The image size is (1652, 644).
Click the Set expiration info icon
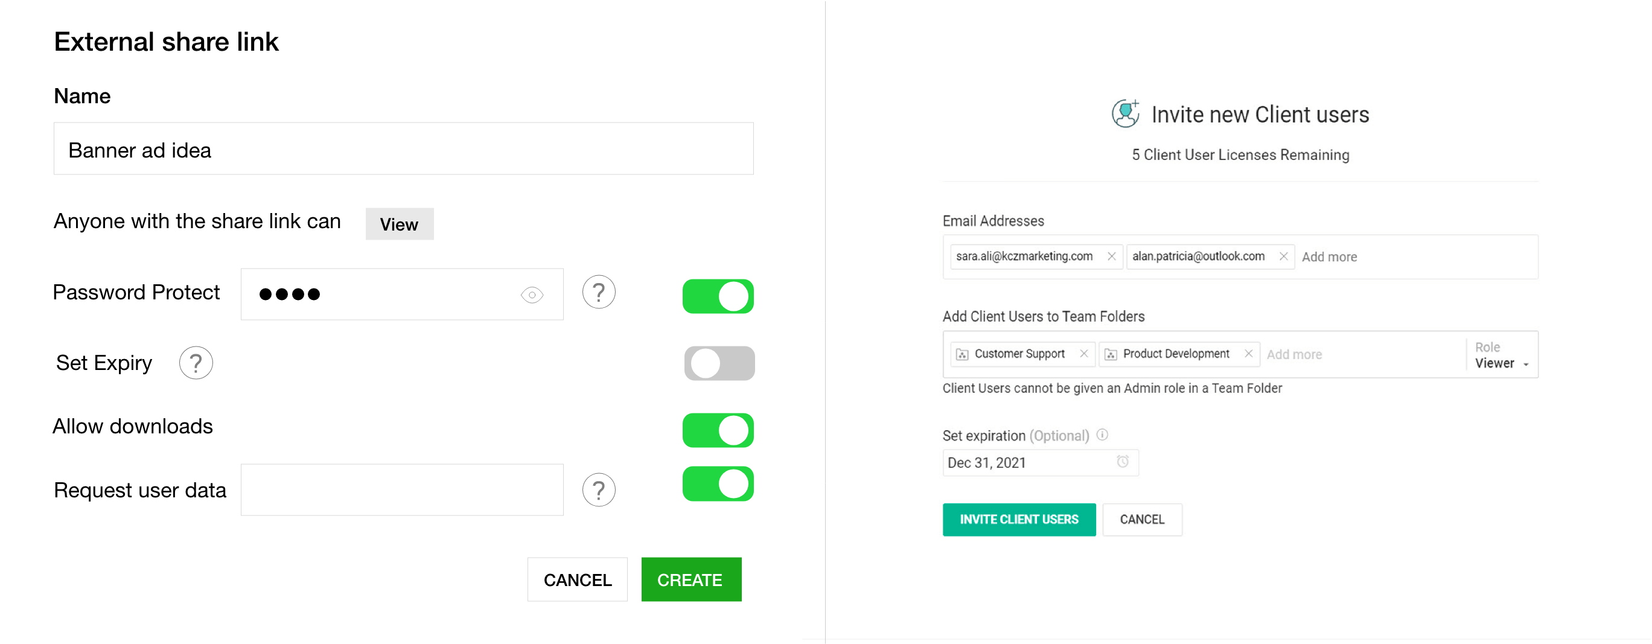1102,435
